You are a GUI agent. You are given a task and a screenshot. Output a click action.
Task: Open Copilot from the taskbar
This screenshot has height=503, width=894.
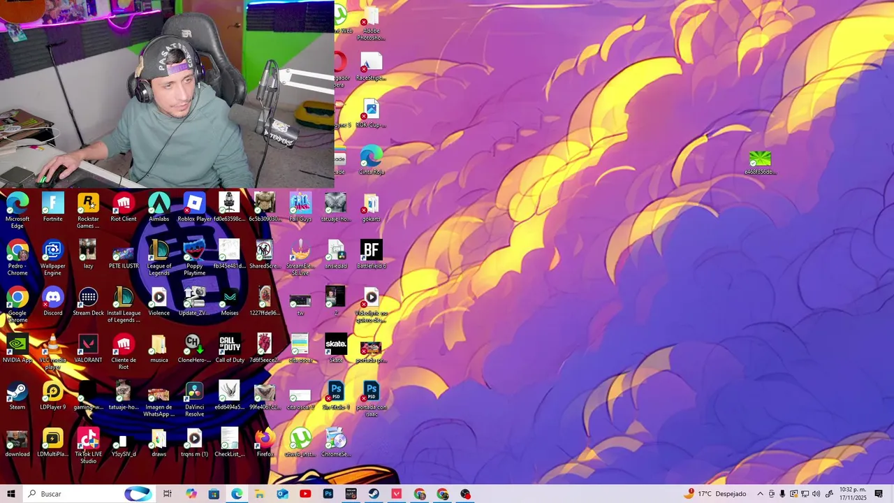tap(191, 494)
